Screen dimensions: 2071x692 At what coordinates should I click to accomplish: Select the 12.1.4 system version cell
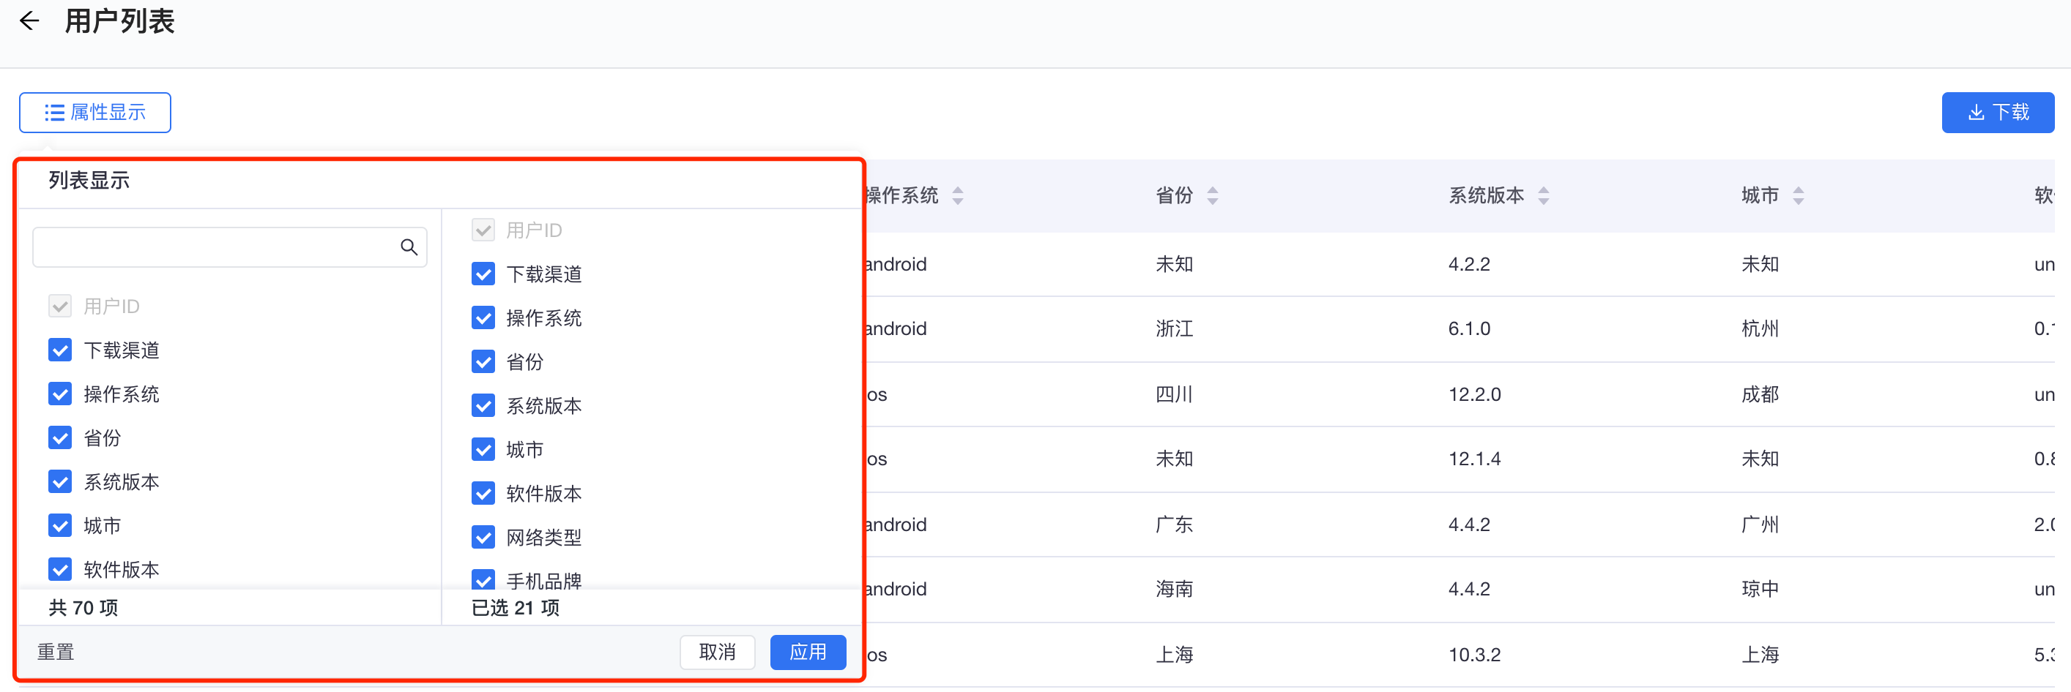[x=1474, y=459]
